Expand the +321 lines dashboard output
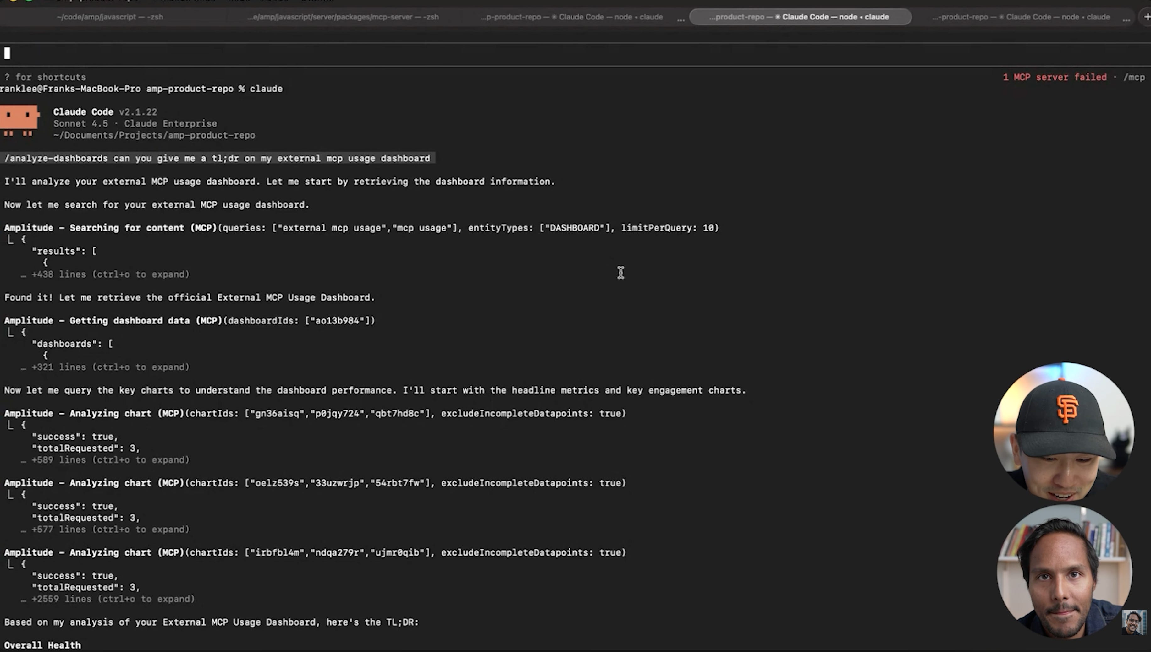The width and height of the screenshot is (1151, 652). (110, 367)
